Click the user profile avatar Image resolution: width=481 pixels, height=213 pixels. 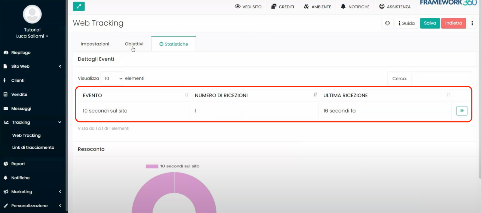click(x=32, y=14)
